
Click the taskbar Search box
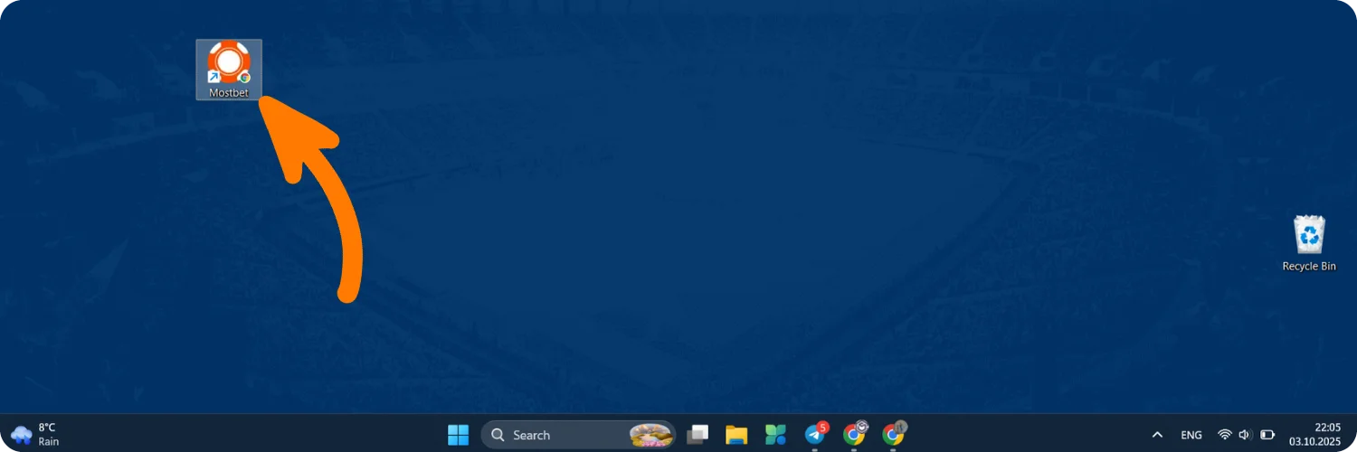pyautogui.click(x=578, y=435)
